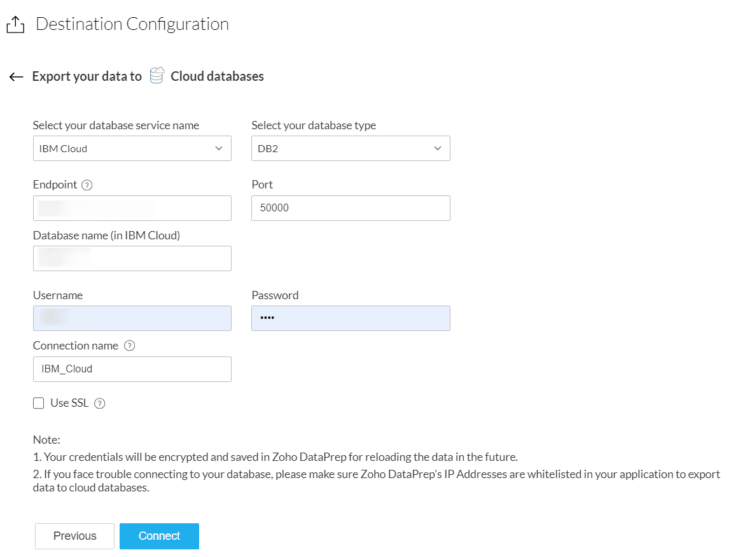
Task: Select the Database name input field
Action: (132, 258)
